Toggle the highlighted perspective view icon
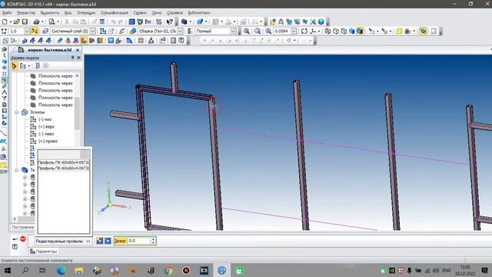 pos(424,31)
